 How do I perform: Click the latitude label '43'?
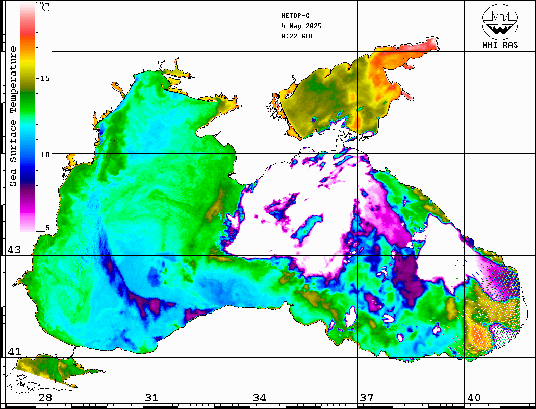(x=14, y=250)
